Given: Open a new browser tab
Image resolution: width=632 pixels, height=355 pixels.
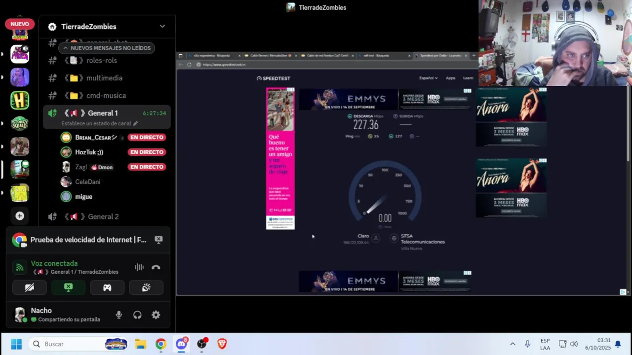Looking at the screenshot, I should pyautogui.click(x=474, y=56).
